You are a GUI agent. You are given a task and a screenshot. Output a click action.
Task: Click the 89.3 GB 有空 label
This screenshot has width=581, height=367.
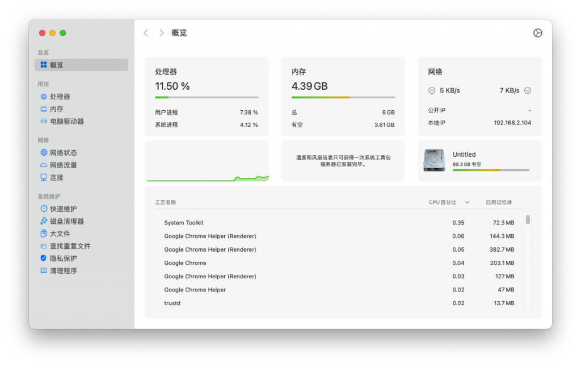[467, 164]
